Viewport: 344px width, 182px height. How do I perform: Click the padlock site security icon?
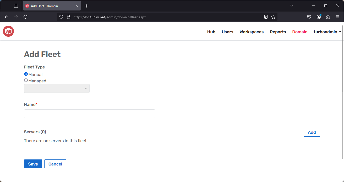[68, 17]
